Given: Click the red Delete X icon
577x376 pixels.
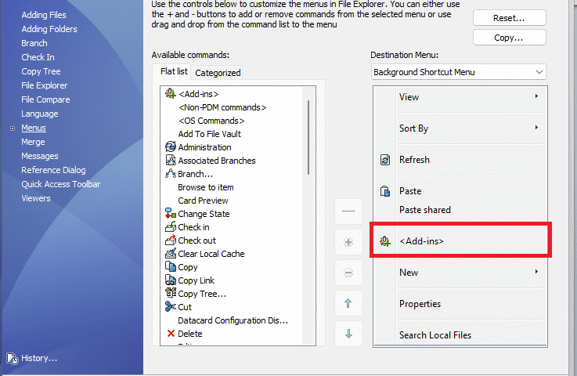Looking at the screenshot, I should [x=171, y=333].
